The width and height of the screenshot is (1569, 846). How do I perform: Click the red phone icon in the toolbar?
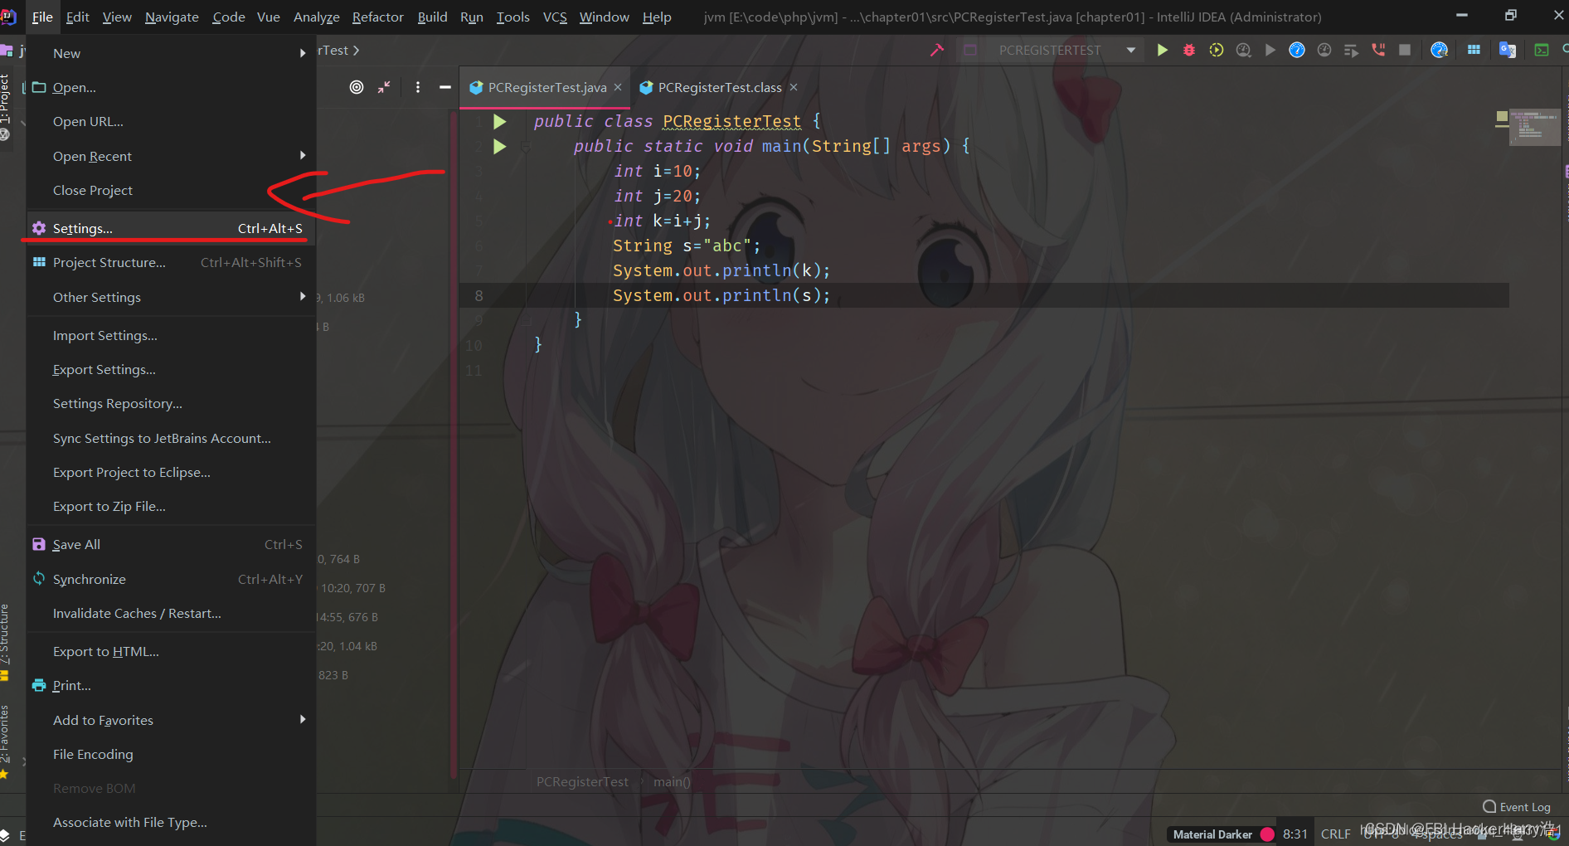[x=1378, y=50]
